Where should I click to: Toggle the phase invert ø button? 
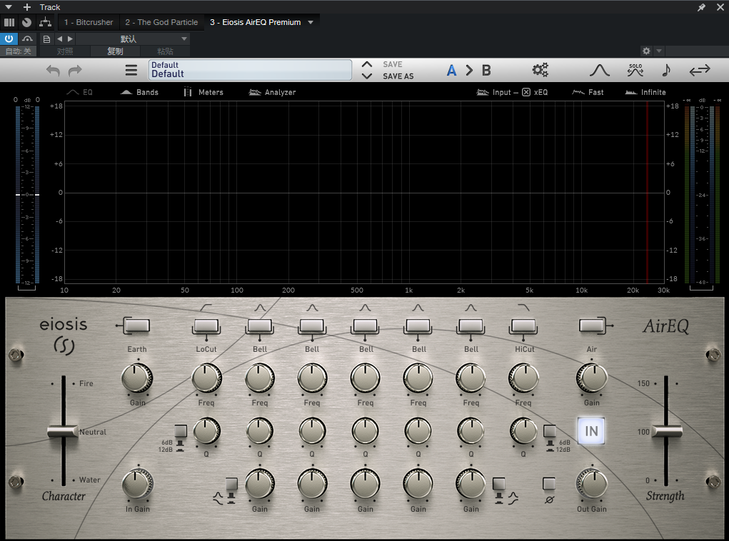549,484
